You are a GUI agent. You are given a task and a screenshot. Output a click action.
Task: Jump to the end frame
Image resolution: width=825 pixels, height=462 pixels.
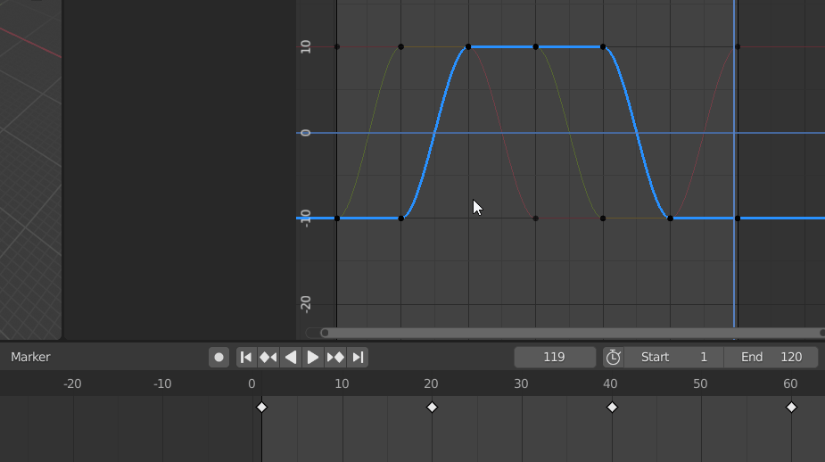(x=358, y=358)
